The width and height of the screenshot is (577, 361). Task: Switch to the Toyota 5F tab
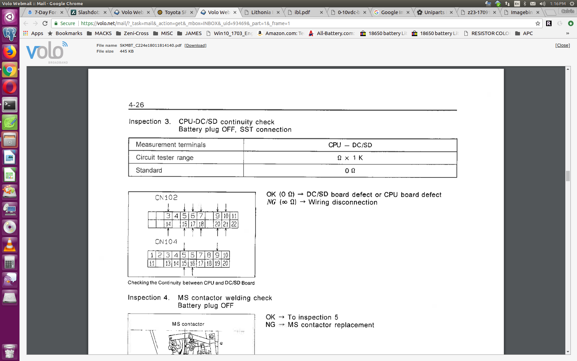175,12
